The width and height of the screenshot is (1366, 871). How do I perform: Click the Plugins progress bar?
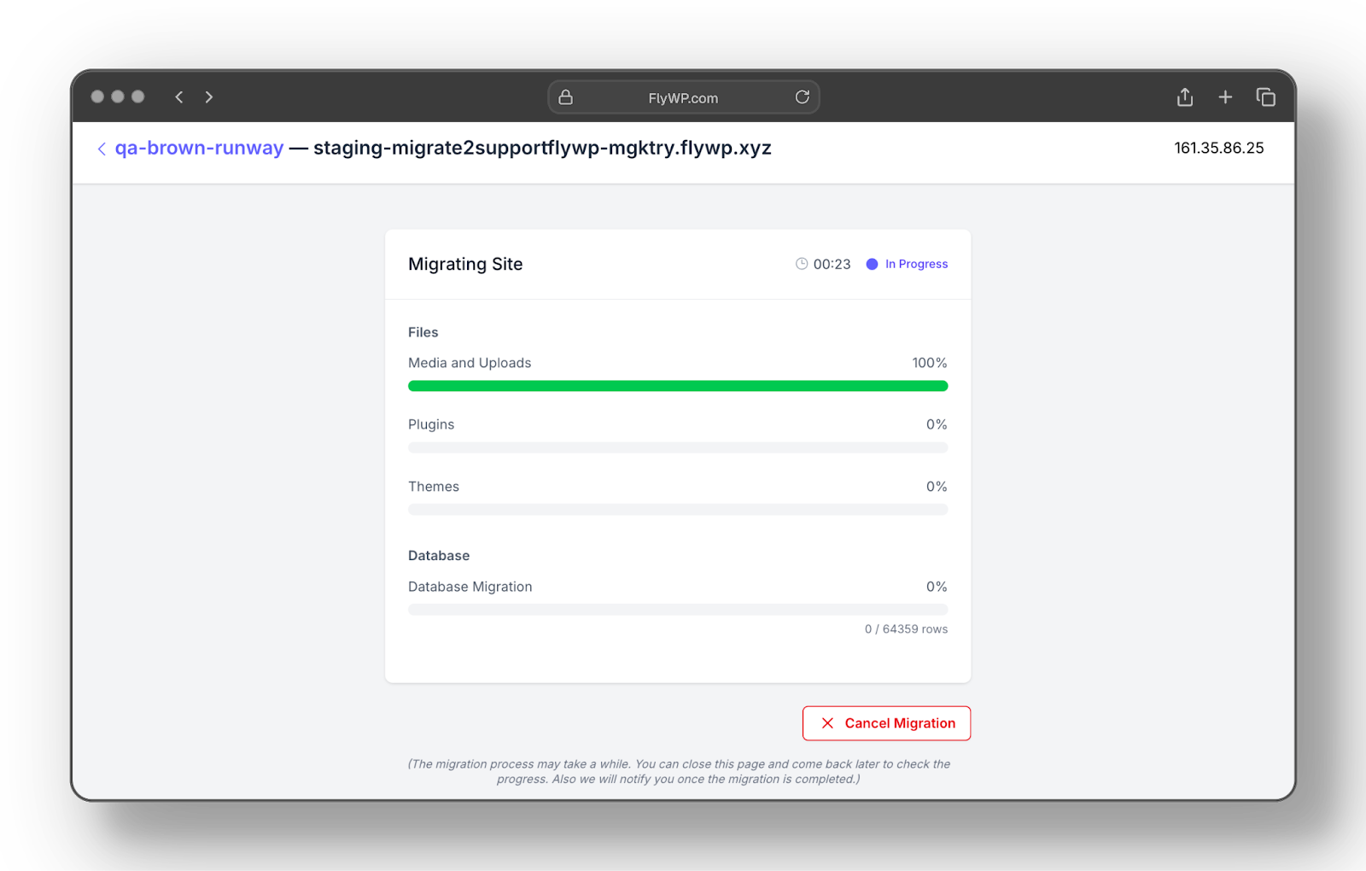678,447
